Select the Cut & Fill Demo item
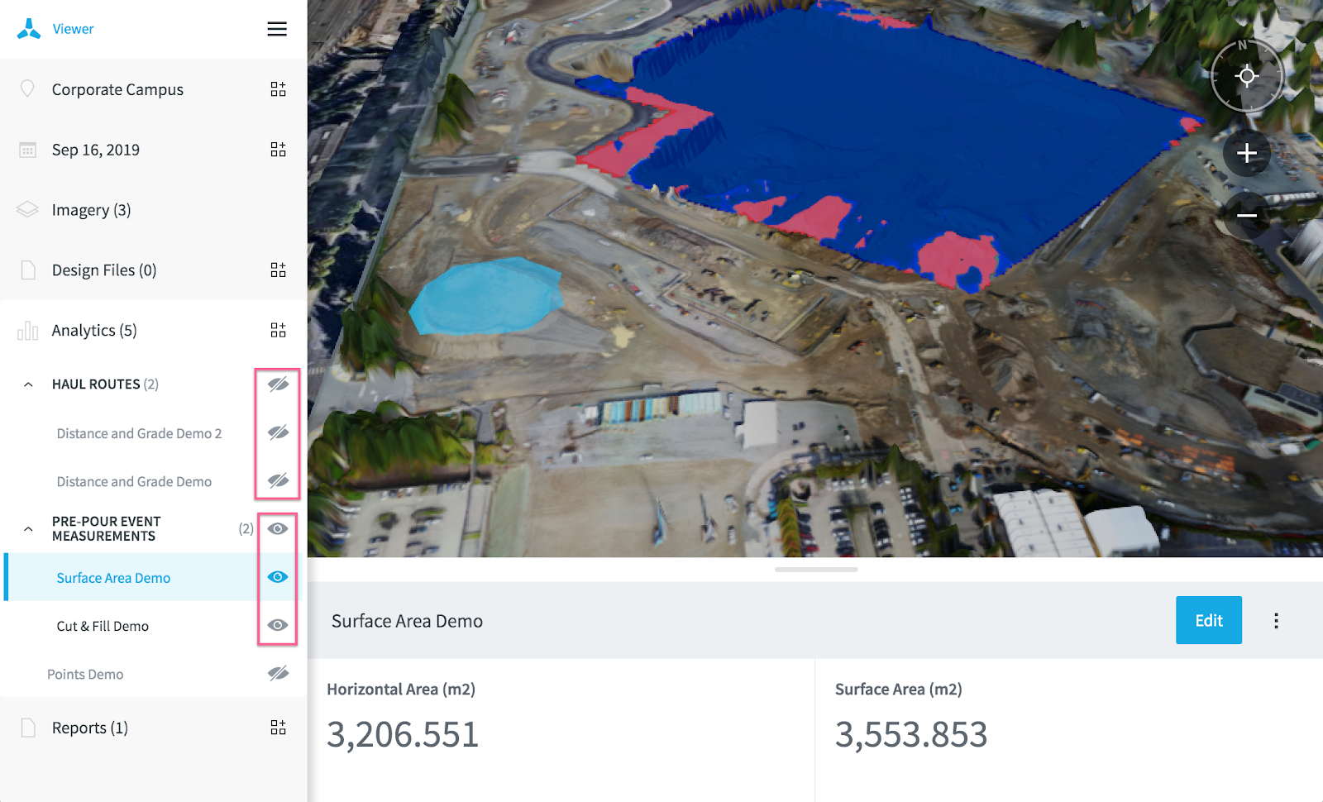Viewport: 1323px width, 802px height. click(x=103, y=626)
